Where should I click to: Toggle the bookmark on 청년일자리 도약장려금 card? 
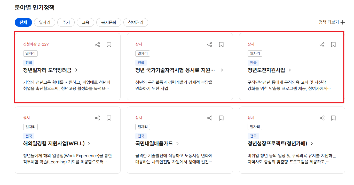109,44
